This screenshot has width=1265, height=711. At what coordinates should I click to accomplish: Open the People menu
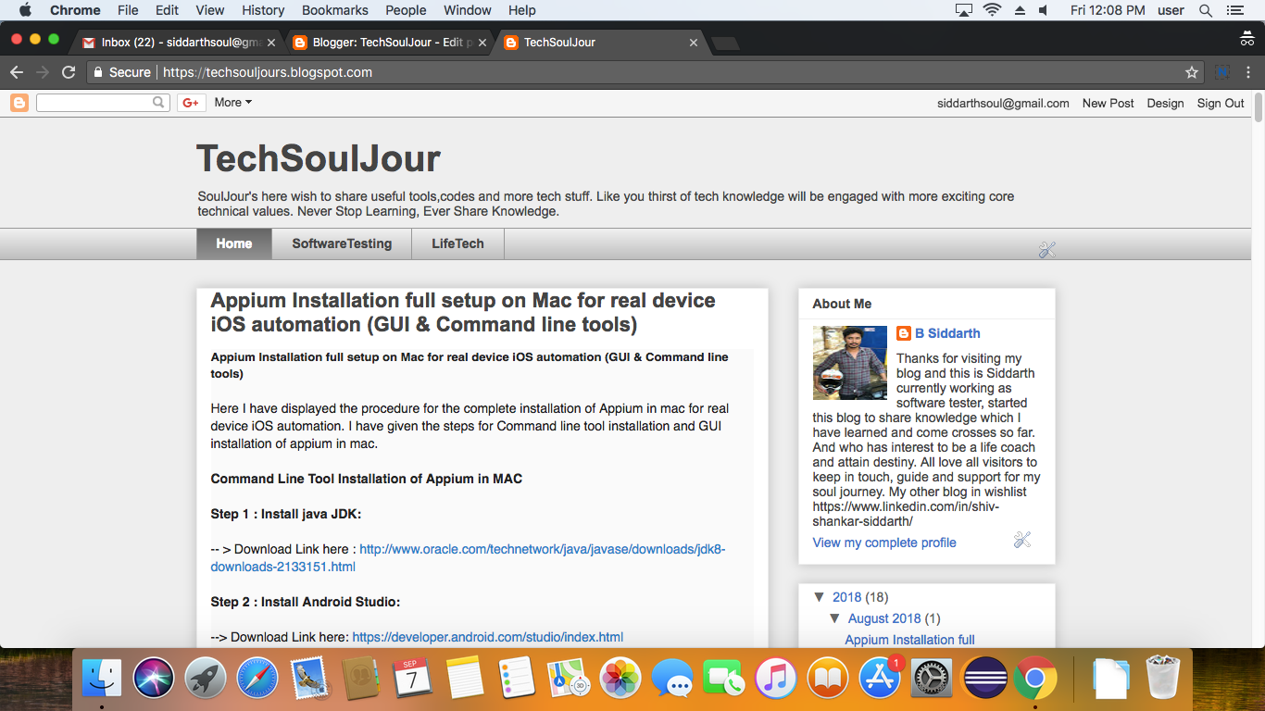pyautogui.click(x=406, y=10)
